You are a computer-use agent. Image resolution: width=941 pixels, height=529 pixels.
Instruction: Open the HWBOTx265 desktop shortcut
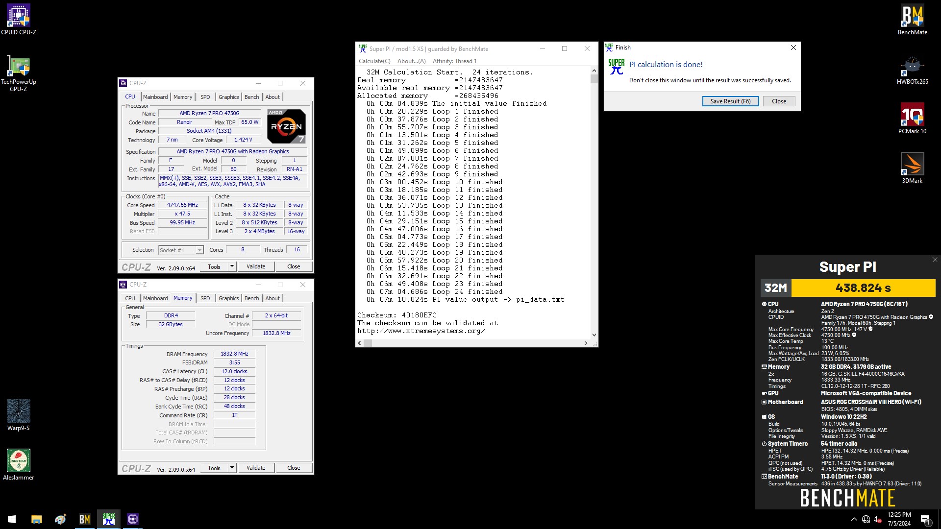tap(912, 70)
